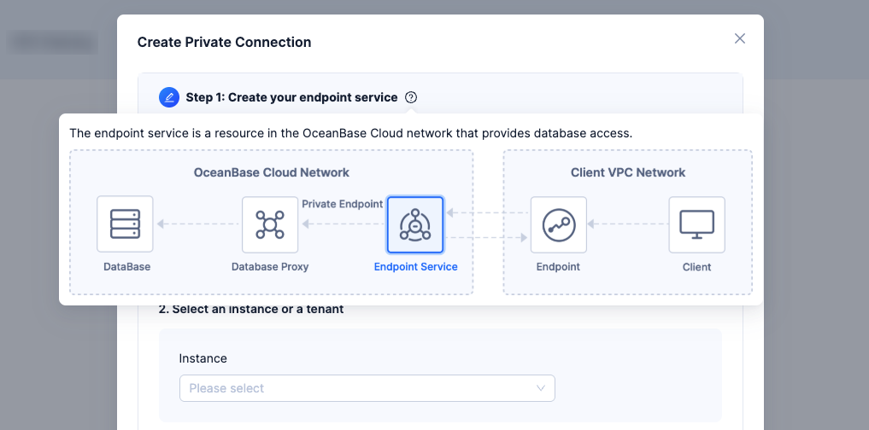Image resolution: width=869 pixels, height=430 pixels.
Task: Click the blue pencil Step 1 icon
Action: (x=169, y=97)
